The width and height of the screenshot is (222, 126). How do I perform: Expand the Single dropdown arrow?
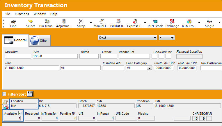pyautogui.click(x=219, y=23)
